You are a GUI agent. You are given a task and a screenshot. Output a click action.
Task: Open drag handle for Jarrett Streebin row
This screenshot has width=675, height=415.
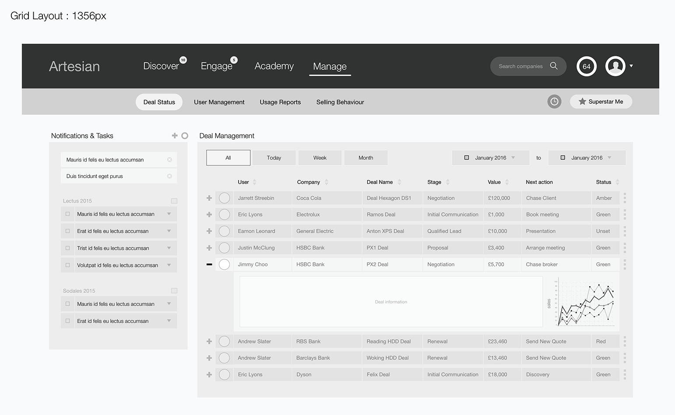click(x=625, y=198)
